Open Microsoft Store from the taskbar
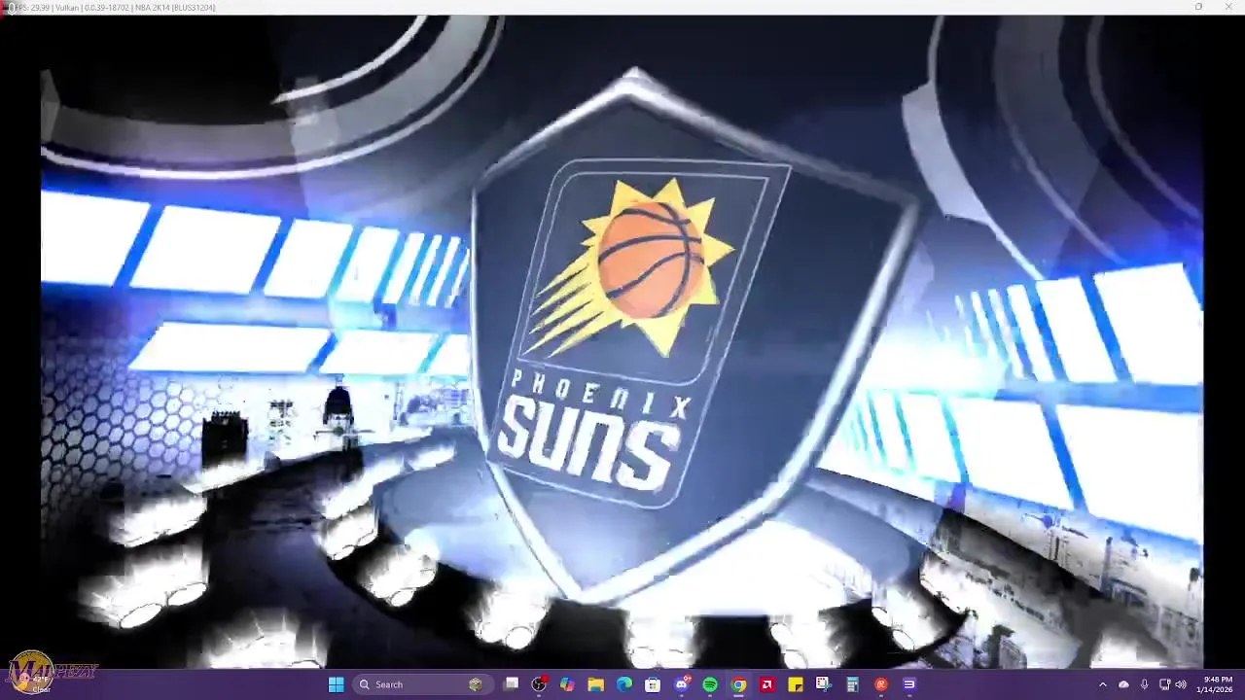Screen dimensions: 1245x700 (653, 684)
